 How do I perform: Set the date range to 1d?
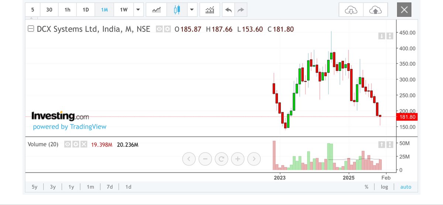128,187
